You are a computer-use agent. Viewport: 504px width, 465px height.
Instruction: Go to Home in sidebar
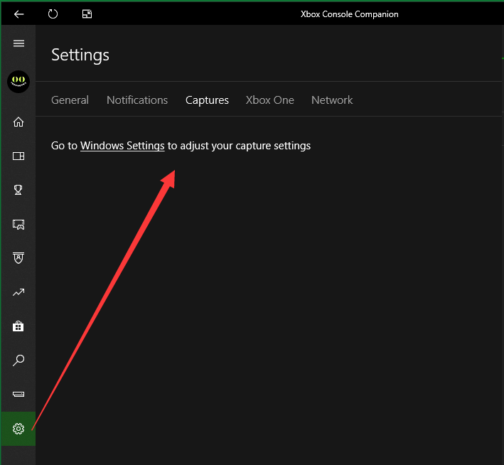tap(18, 122)
